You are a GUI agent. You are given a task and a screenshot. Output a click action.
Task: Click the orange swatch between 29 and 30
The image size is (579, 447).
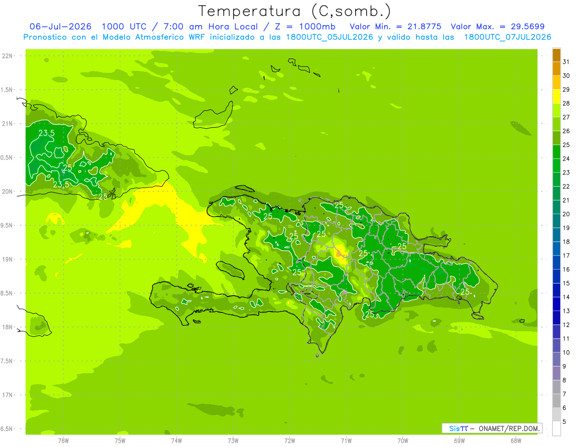pos(556,83)
